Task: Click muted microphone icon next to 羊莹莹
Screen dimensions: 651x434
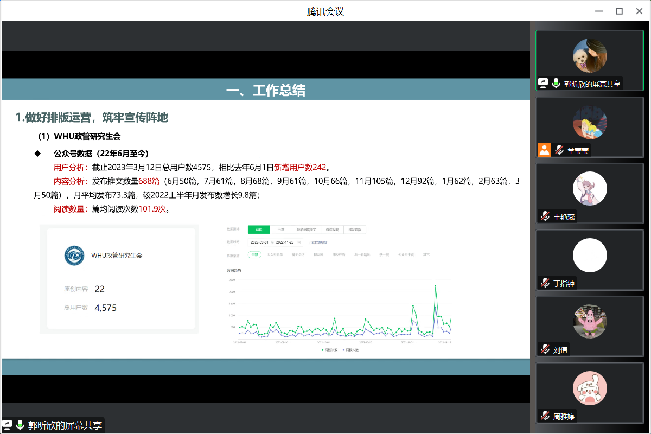Action: [559, 150]
